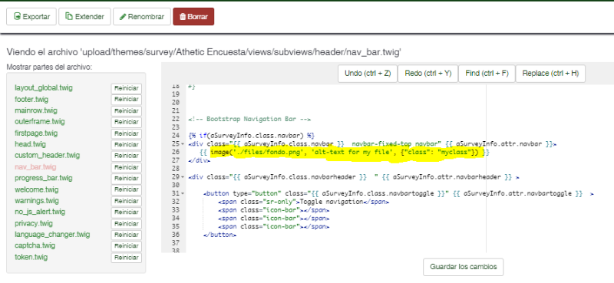Reiniciar no_js_alert.twig

126,212
